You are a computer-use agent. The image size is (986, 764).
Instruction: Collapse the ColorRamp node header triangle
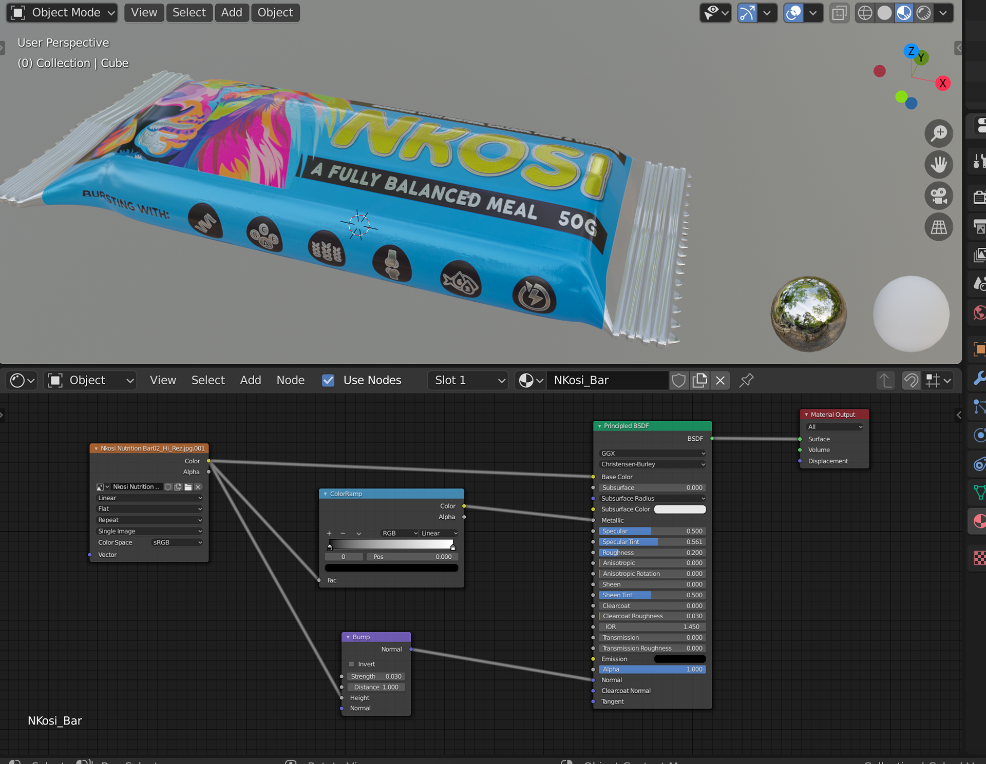pos(325,494)
